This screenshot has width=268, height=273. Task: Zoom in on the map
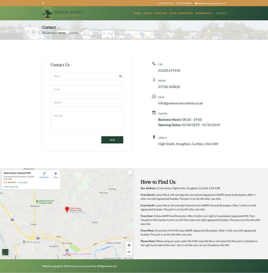129,245
